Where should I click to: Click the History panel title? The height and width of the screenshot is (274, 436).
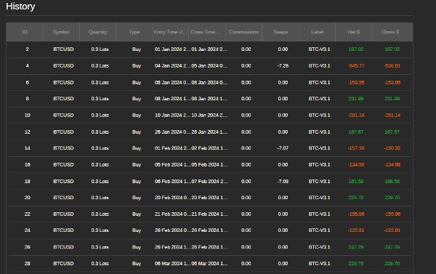coord(20,7)
